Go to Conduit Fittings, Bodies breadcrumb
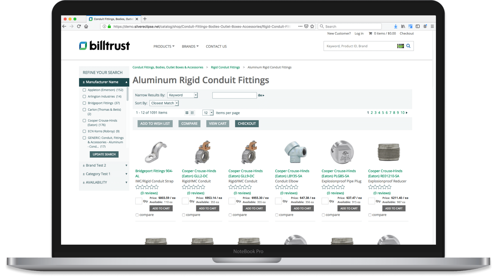Screen dimensions: 497x279 click(x=168, y=67)
